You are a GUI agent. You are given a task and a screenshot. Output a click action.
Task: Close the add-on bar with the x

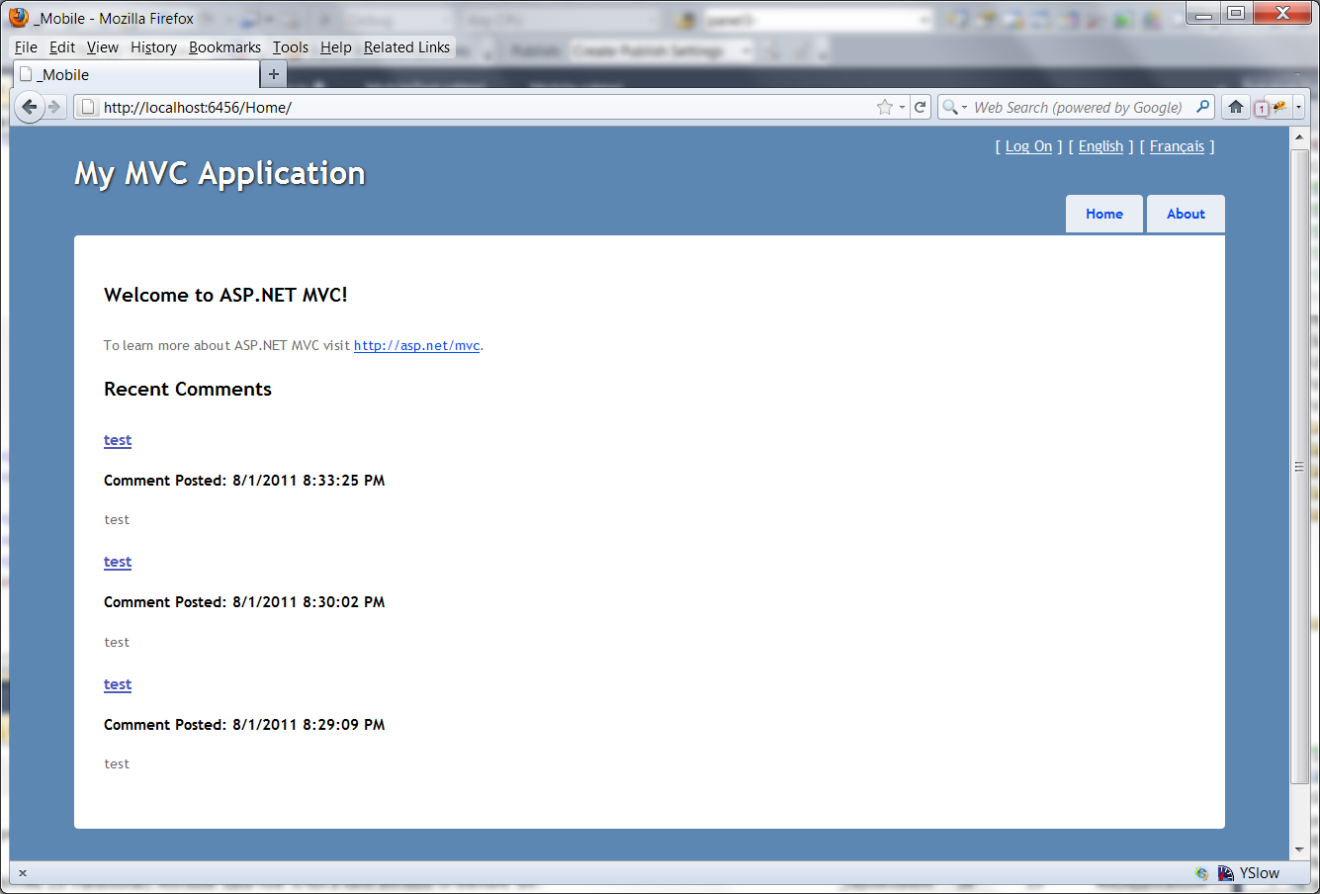(23, 873)
